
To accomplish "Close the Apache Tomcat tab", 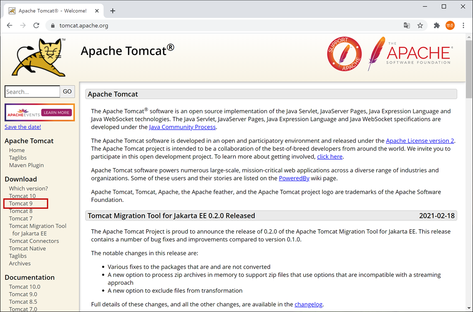I will 97,11.
